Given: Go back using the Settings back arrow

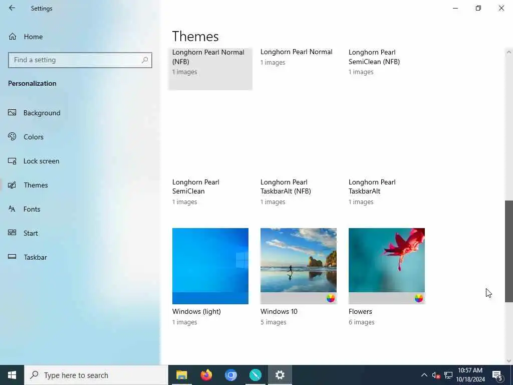Looking at the screenshot, I should 12,8.
